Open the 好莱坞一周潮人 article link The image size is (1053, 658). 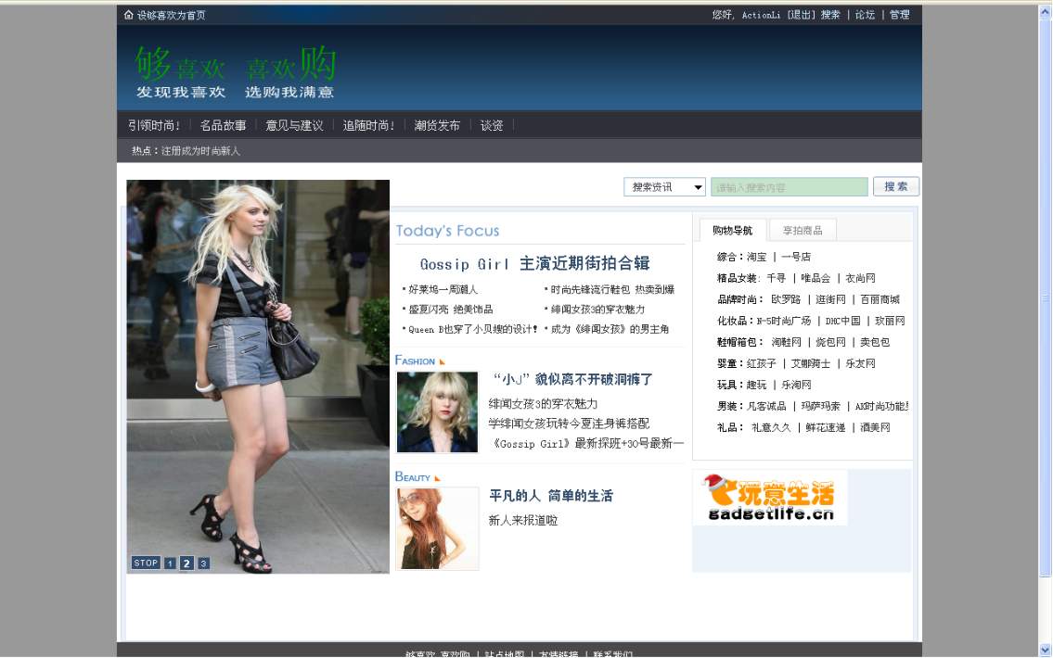pos(443,289)
